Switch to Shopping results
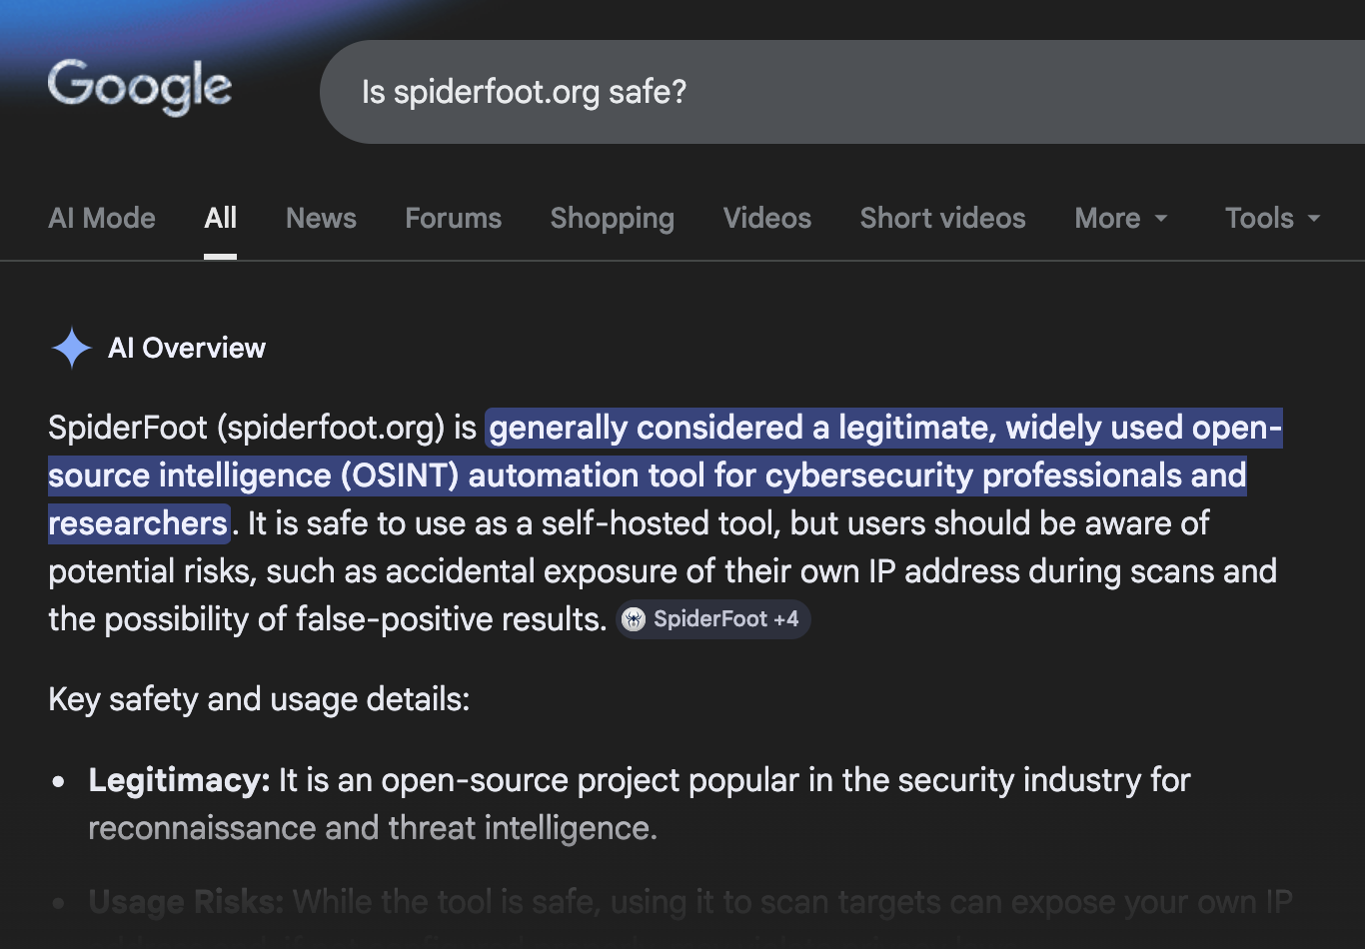This screenshot has height=949, width=1365. pyautogui.click(x=612, y=219)
